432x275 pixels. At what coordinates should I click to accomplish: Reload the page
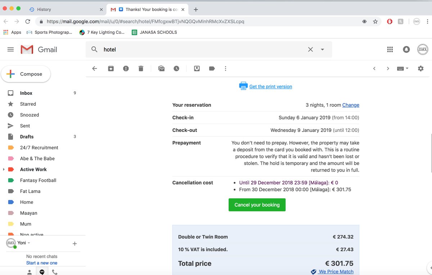pos(28,22)
